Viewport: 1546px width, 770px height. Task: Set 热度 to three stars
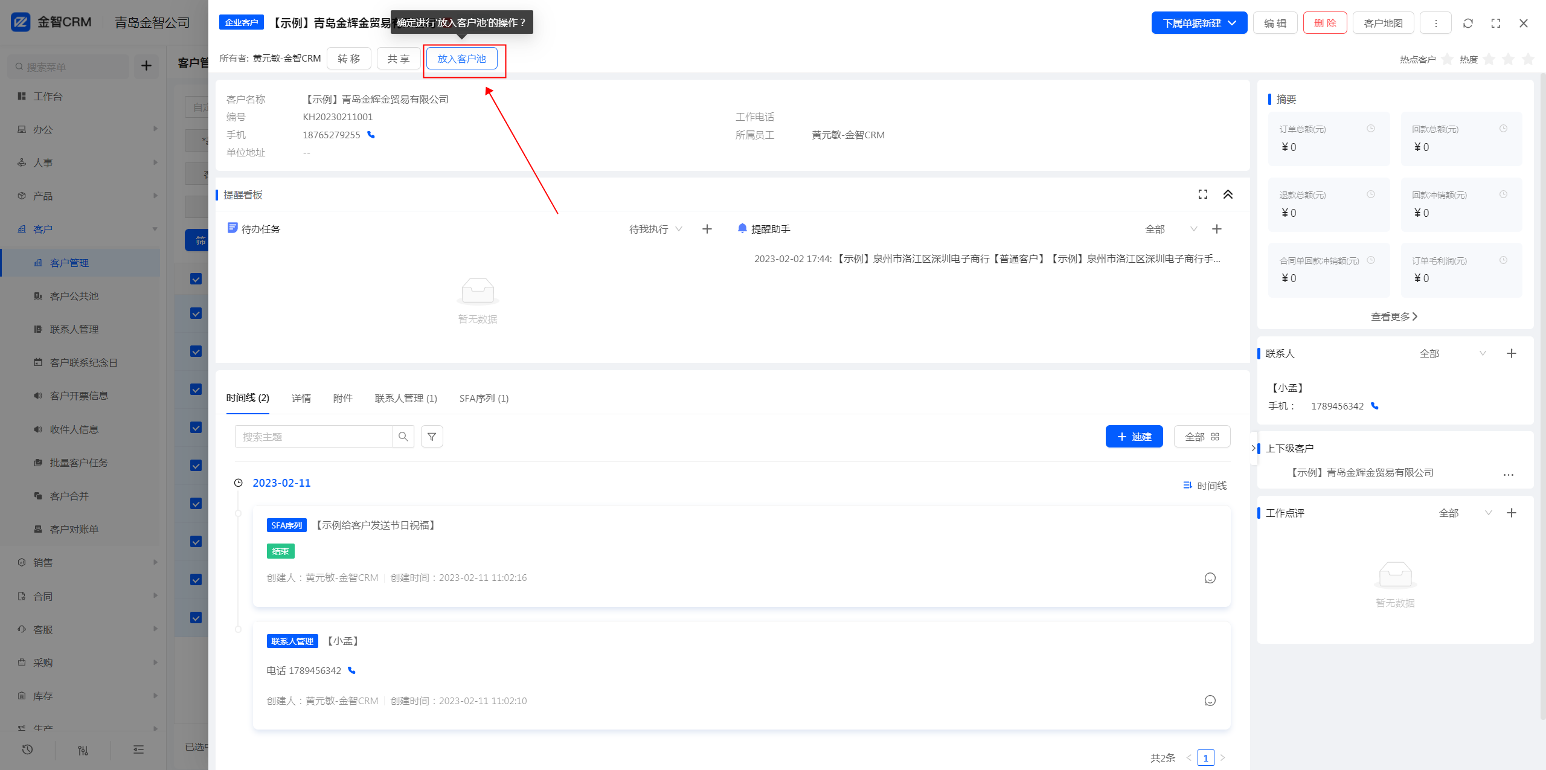(1528, 59)
